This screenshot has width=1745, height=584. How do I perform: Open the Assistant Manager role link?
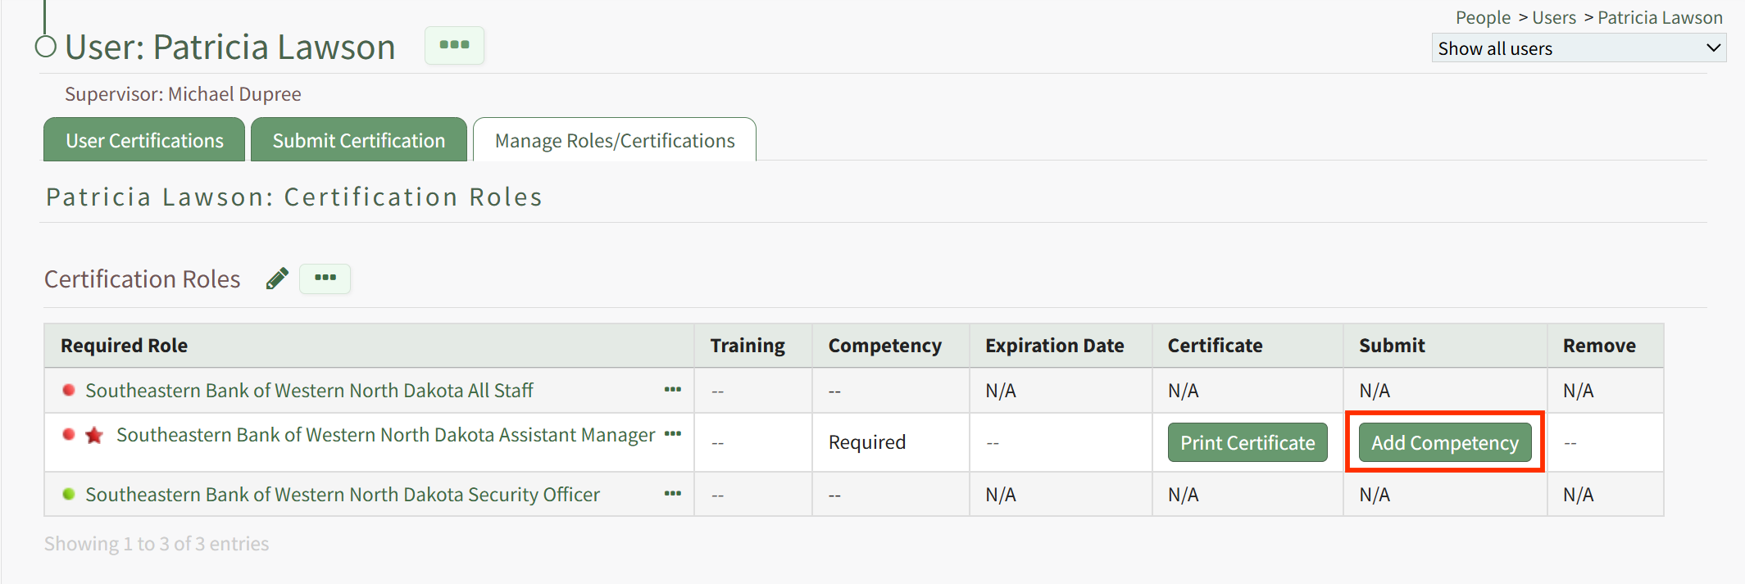tap(385, 435)
